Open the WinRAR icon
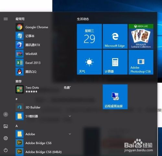Screen dimensions: 162x156 [19, 54]
